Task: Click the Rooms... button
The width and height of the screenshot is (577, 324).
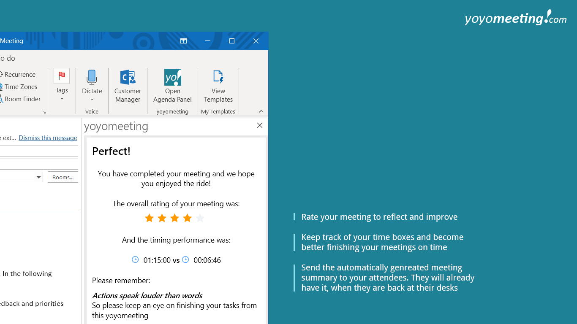Action: point(63,177)
